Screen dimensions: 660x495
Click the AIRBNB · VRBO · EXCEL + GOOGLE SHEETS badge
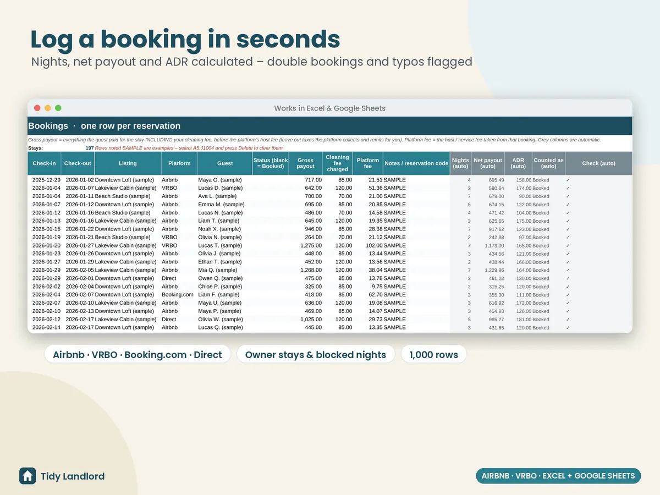(x=558, y=476)
